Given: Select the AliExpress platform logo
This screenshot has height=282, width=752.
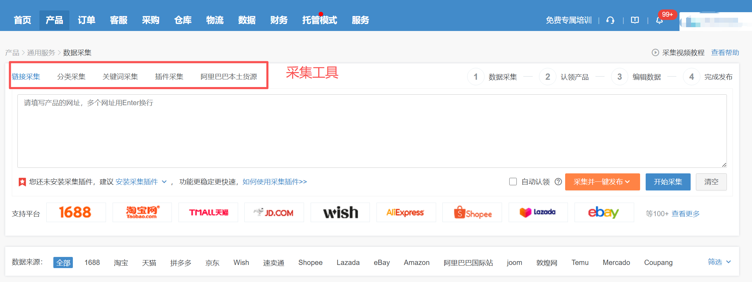Looking at the screenshot, I should (406, 212).
